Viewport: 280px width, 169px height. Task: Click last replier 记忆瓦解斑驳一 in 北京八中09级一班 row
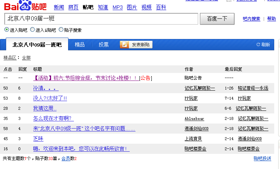pos(253,129)
